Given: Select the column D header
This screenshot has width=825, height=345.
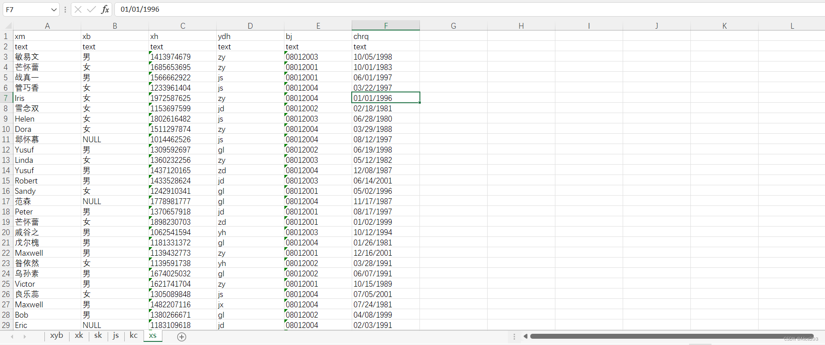Looking at the screenshot, I should tap(250, 26).
